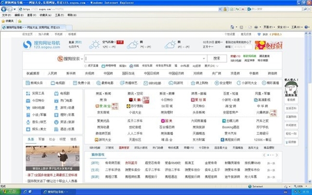Click the carousel pagination dots in 猜你喜欢
312x195 pixels.
pyautogui.click(x=270, y=155)
